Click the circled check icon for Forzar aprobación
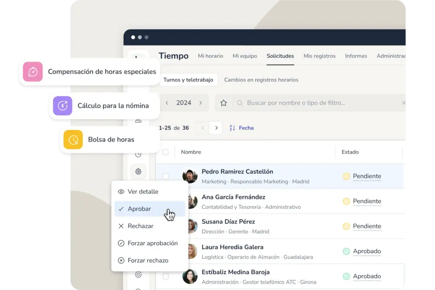 coord(121,243)
